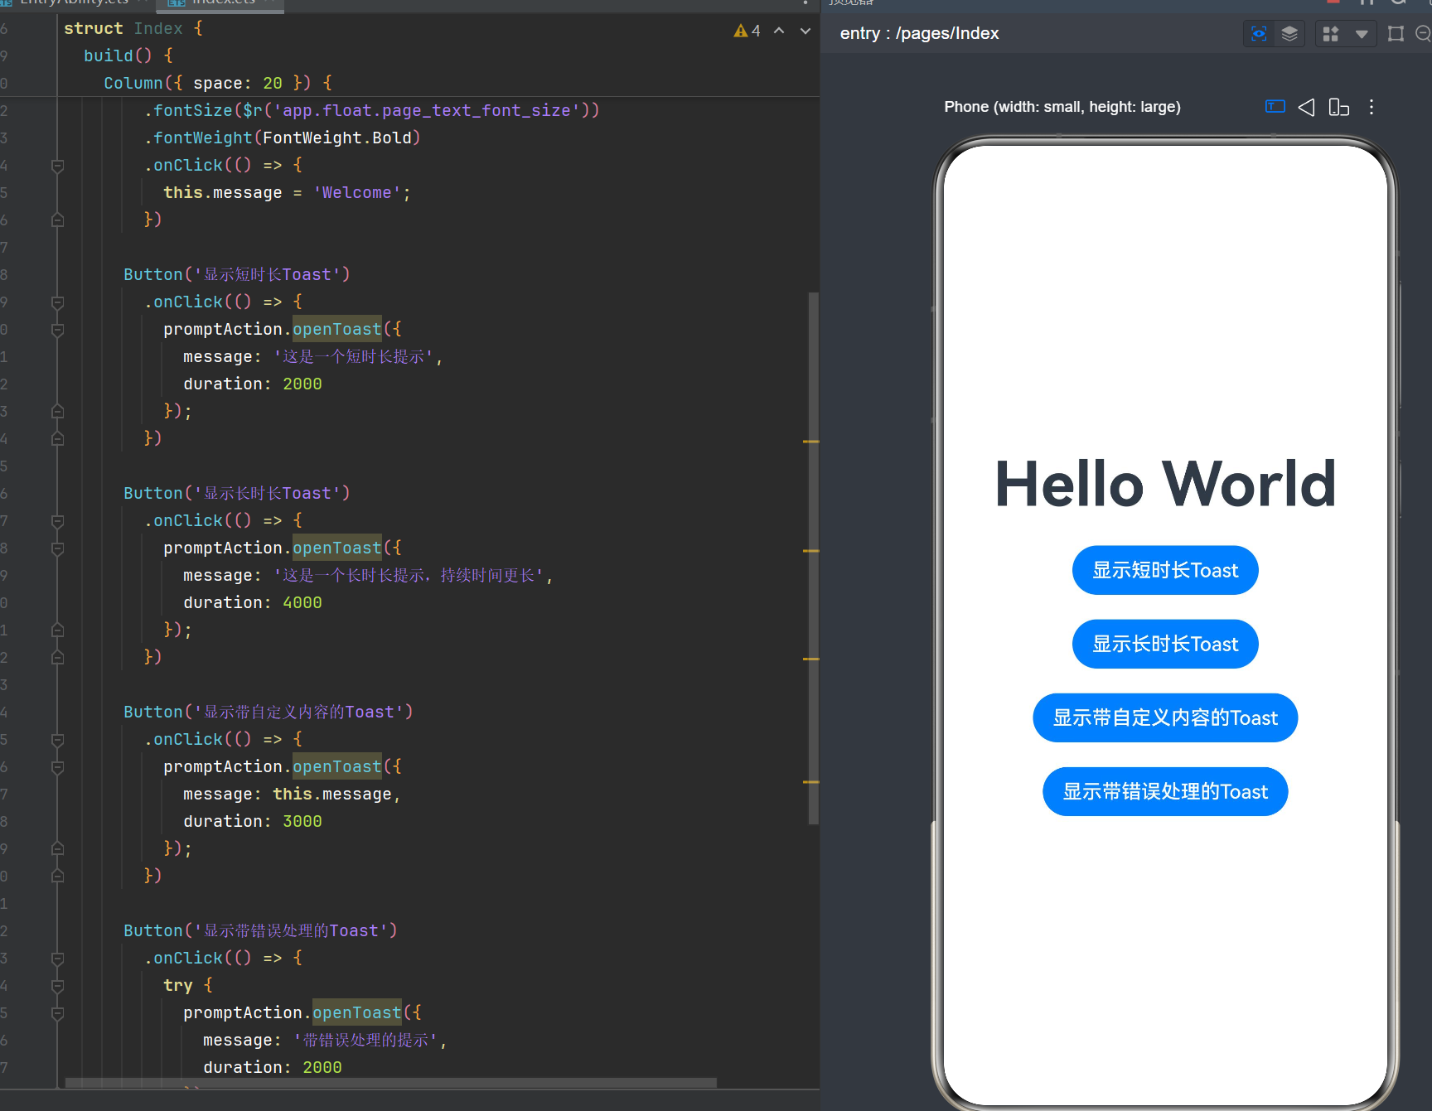The width and height of the screenshot is (1432, 1111).
Task: Click the 显示带错误处理的Toast preview button
Action: point(1165,791)
